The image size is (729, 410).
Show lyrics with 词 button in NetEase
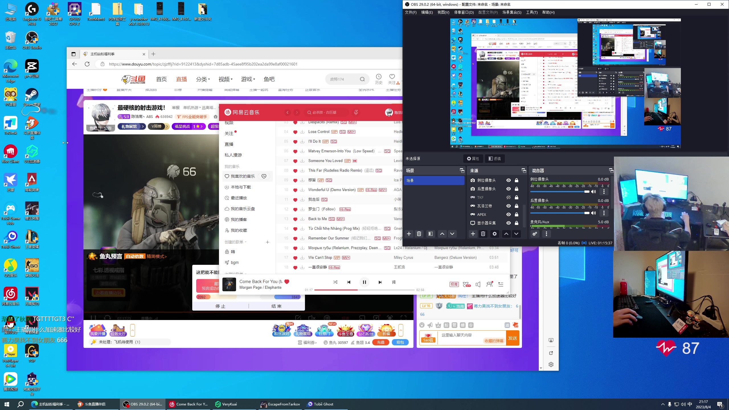(x=394, y=282)
